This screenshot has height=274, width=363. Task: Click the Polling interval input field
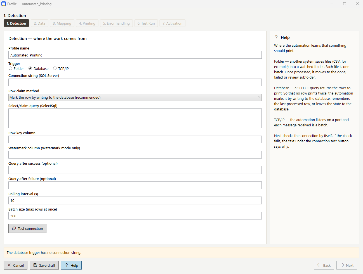135,200
